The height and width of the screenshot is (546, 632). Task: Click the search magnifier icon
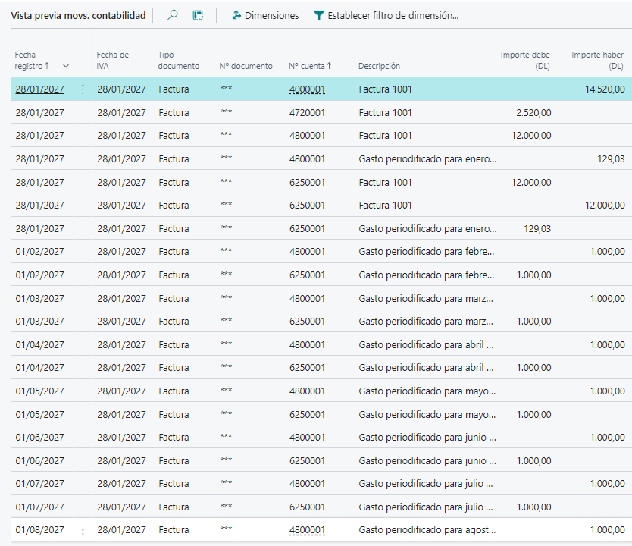pos(173,15)
